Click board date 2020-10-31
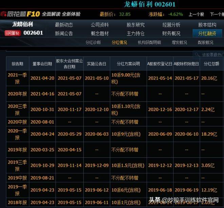 (42, 109)
